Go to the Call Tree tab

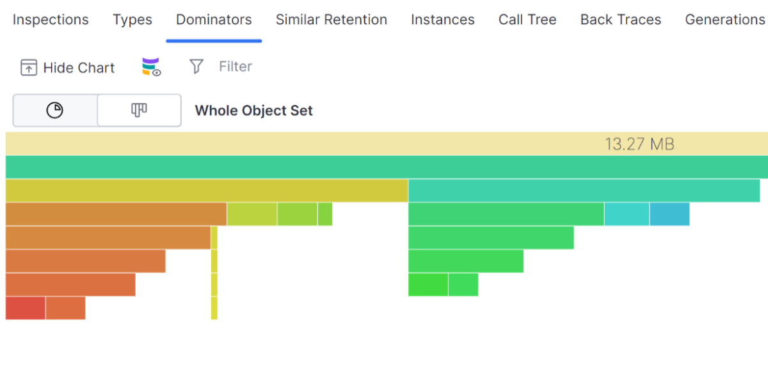527,20
